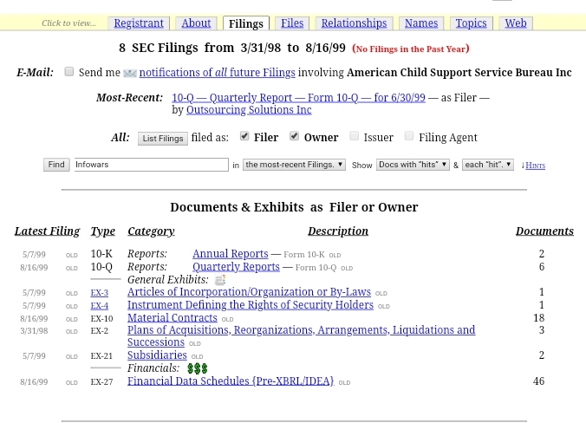The height and width of the screenshot is (423, 586).
Task: Click the Type column header
Action: coord(103,231)
